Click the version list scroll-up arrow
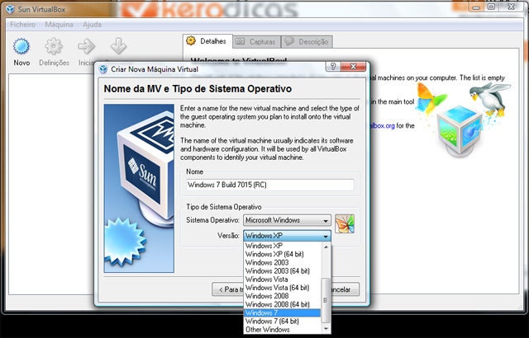 pos(326,247)
